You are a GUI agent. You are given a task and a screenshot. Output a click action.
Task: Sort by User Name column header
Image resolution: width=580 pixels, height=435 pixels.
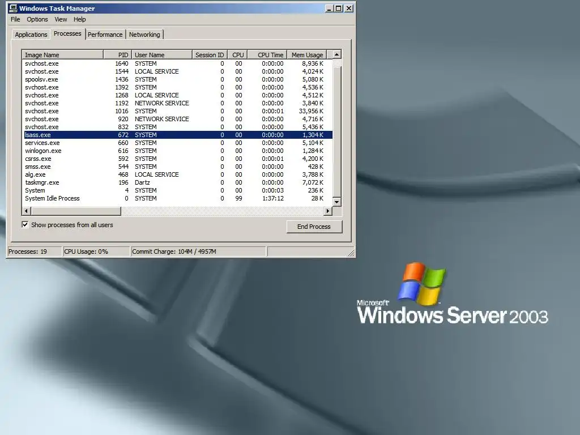point(162,55)
